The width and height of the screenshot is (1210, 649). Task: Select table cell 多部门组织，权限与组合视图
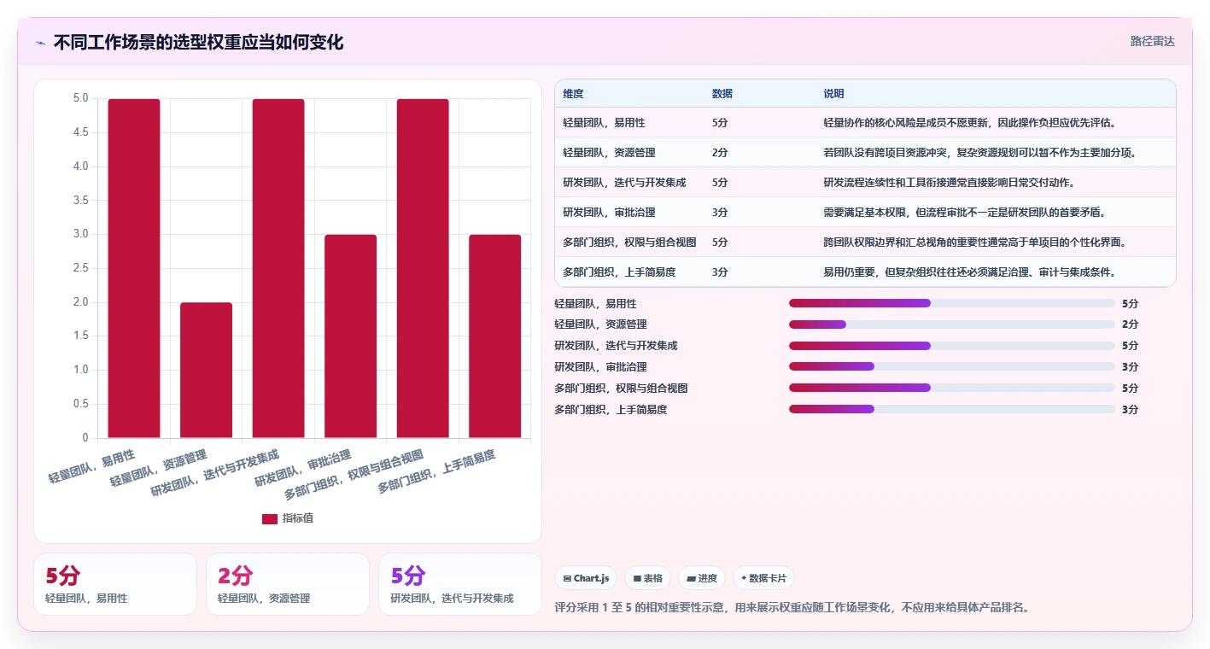[x=629, y=243]
